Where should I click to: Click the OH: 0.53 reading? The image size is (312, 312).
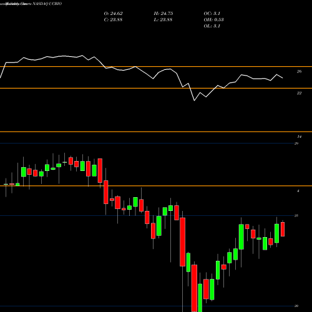coord(213,20)
